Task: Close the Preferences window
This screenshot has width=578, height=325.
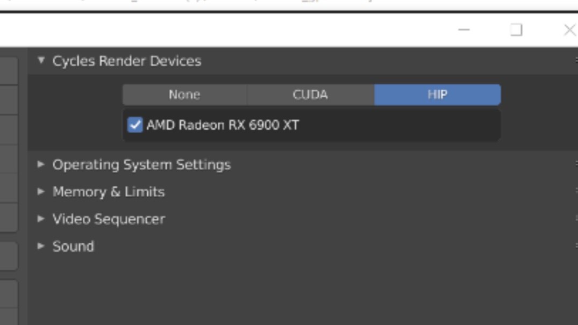Action: coord(569,30)
